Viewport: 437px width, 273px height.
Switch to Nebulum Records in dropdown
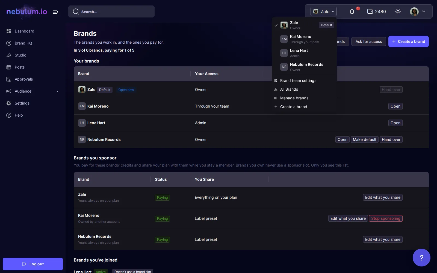[x=304, y=67]
